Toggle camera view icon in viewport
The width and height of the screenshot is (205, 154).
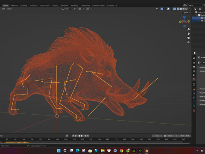[188, 38]
